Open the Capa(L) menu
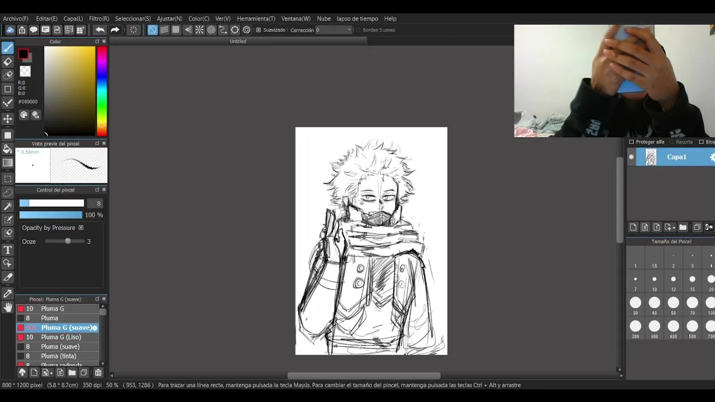The width and height of the screenshot is (715, 402). [x=73, y=18]
